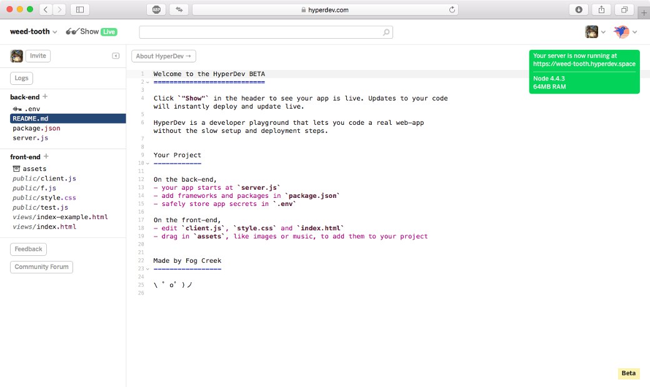
Task: Go forward with Safari's forward arrow
Action: (x=59, y=9)
